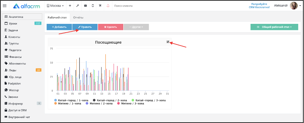
Task: Open the envelope mail icon
Action: point(85,6)
